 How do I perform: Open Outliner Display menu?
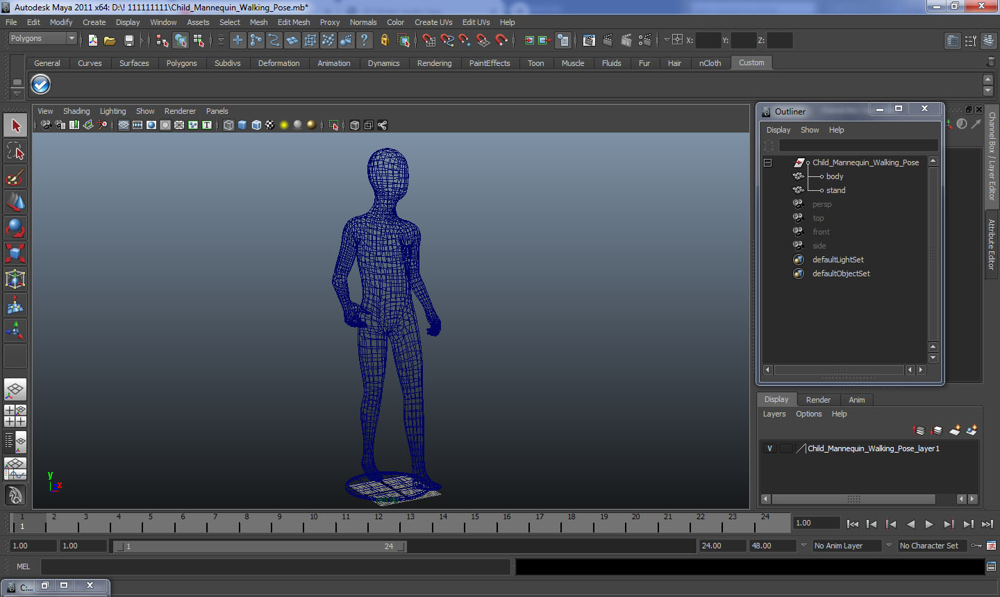[778, 130]
